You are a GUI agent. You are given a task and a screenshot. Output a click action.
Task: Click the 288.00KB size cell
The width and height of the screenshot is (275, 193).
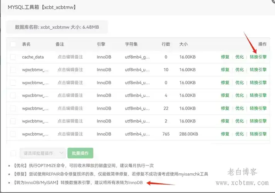pos(189,134)
